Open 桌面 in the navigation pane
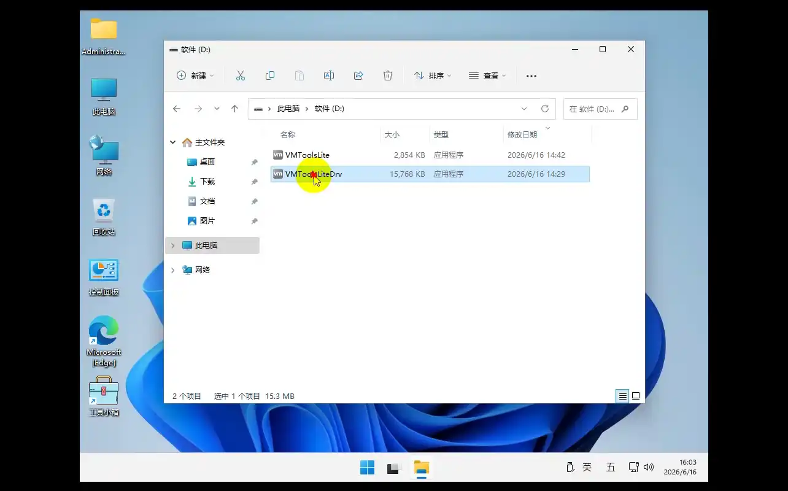This screenshot has width=788, height=491. tap(207, 162)
